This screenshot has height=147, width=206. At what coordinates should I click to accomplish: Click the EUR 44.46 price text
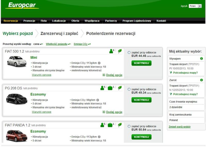139,56
